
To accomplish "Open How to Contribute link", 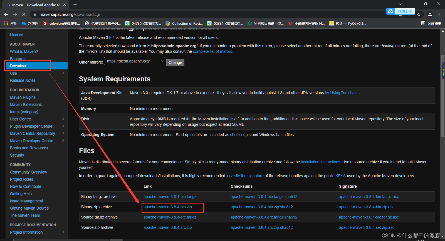I will pos(26,187).
